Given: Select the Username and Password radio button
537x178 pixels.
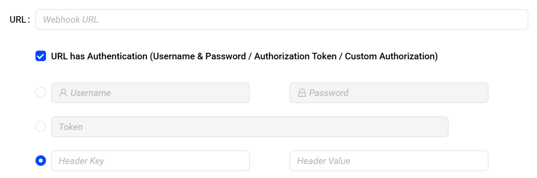Looking at the screenshot, I should pos(41,93).
